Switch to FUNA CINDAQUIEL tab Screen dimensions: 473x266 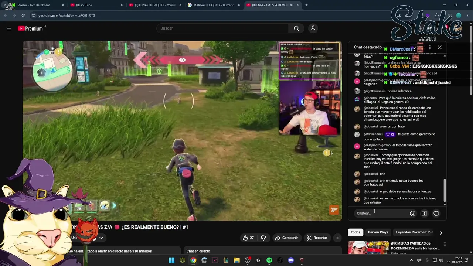point(155,5)
